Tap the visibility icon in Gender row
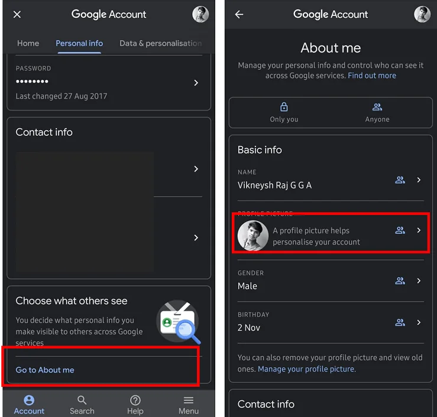Viewport: 437px width, 417px height. point(400,281)
